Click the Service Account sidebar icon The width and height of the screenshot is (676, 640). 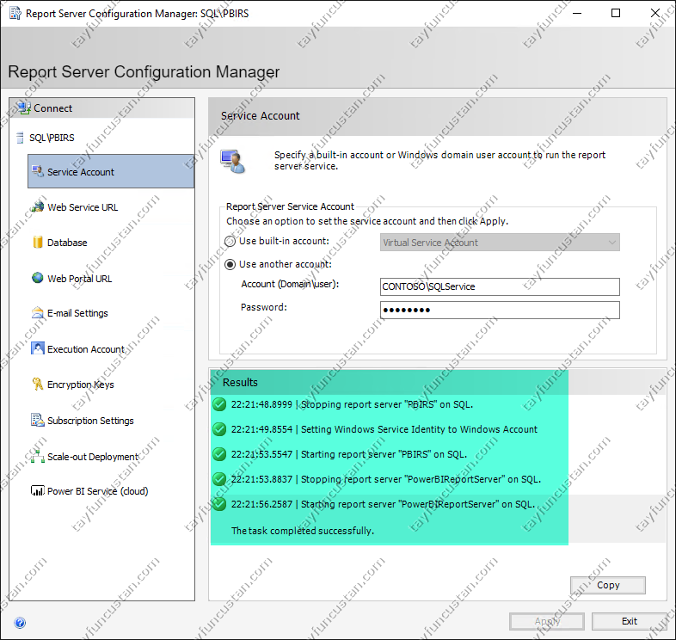pos(38,171)
